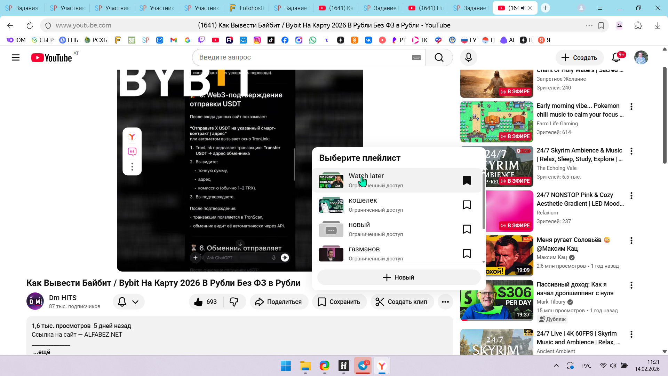Expand the subscription notification chevron dropdown

tap(135, 302)
